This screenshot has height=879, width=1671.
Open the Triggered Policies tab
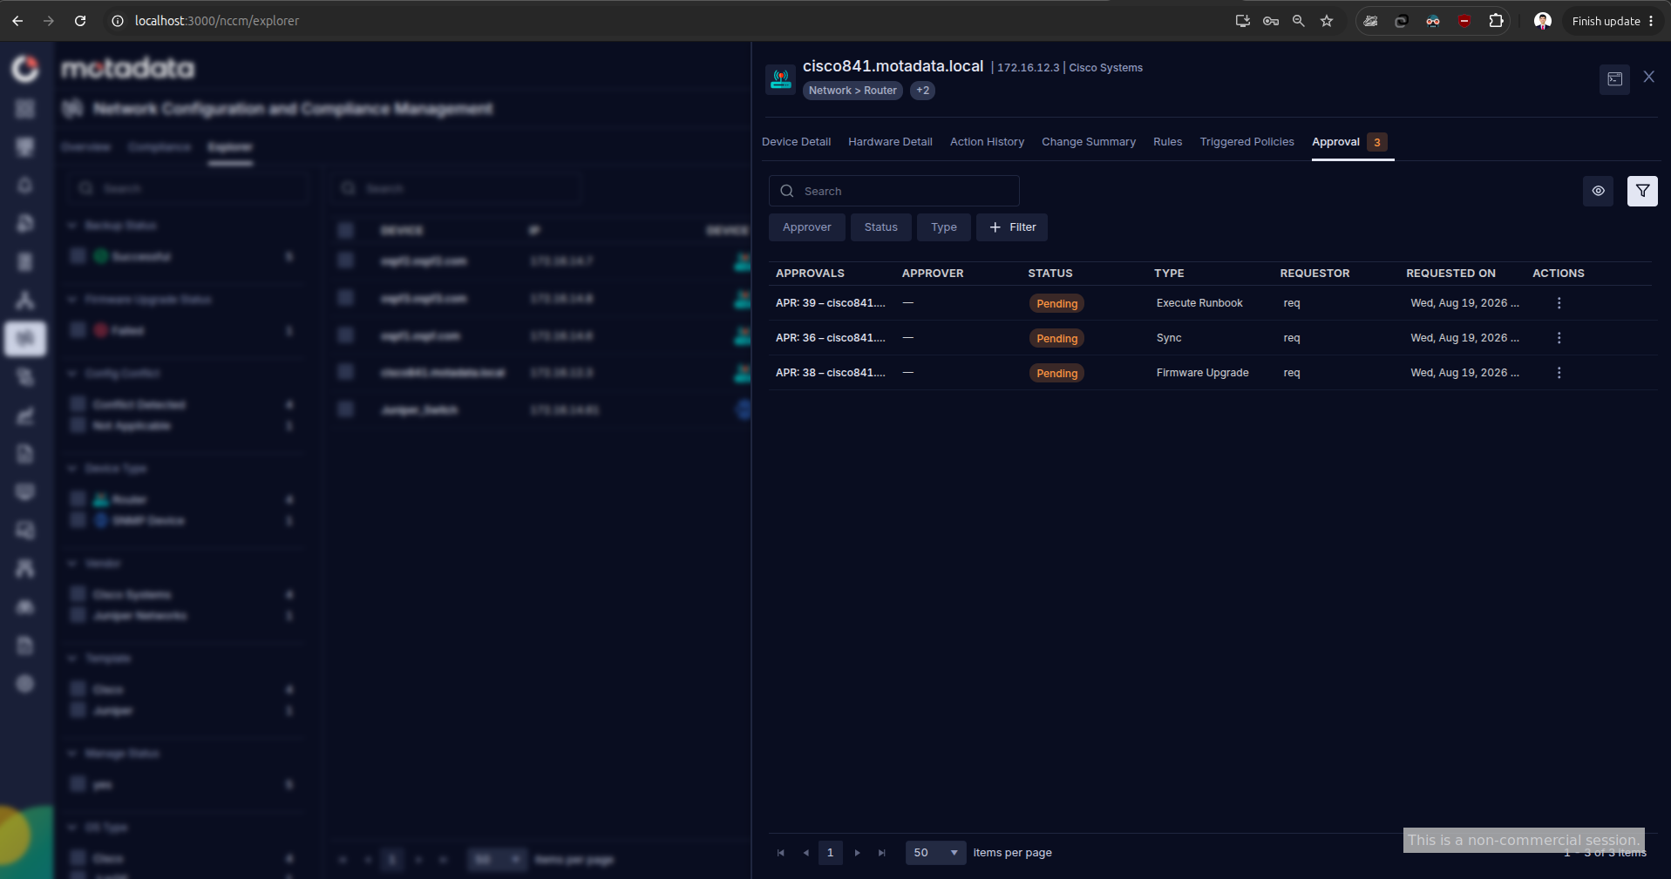(1246, 142)
